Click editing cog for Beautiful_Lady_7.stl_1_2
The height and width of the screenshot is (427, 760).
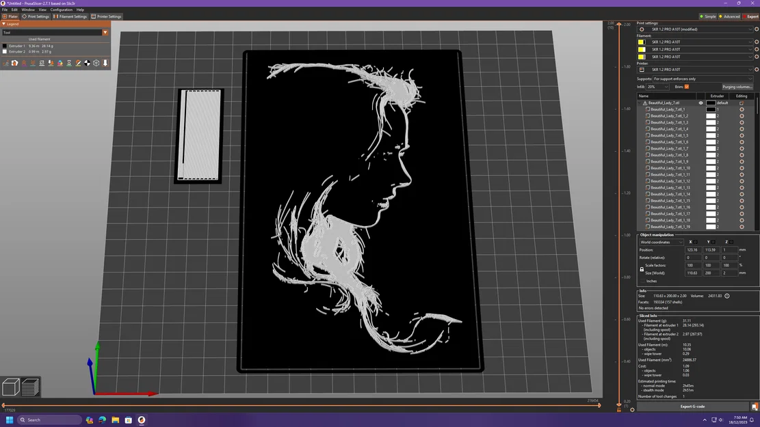(x=742, y=116)
